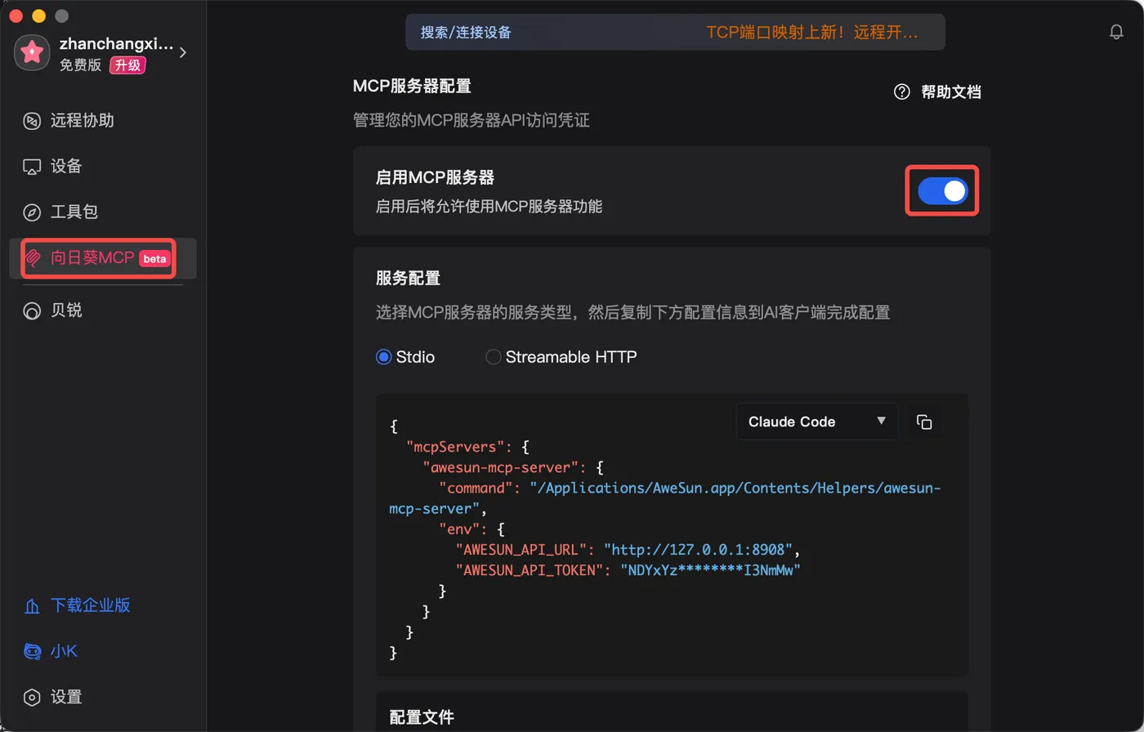The width and height of the screenshot is (1144, 732).
Task: Click the 升级 upgrade badge
Action: pyautogui.click(x=127, y=65)
